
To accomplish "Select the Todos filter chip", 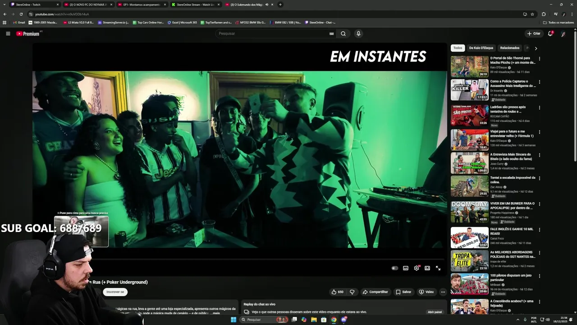I will point(458,48).
